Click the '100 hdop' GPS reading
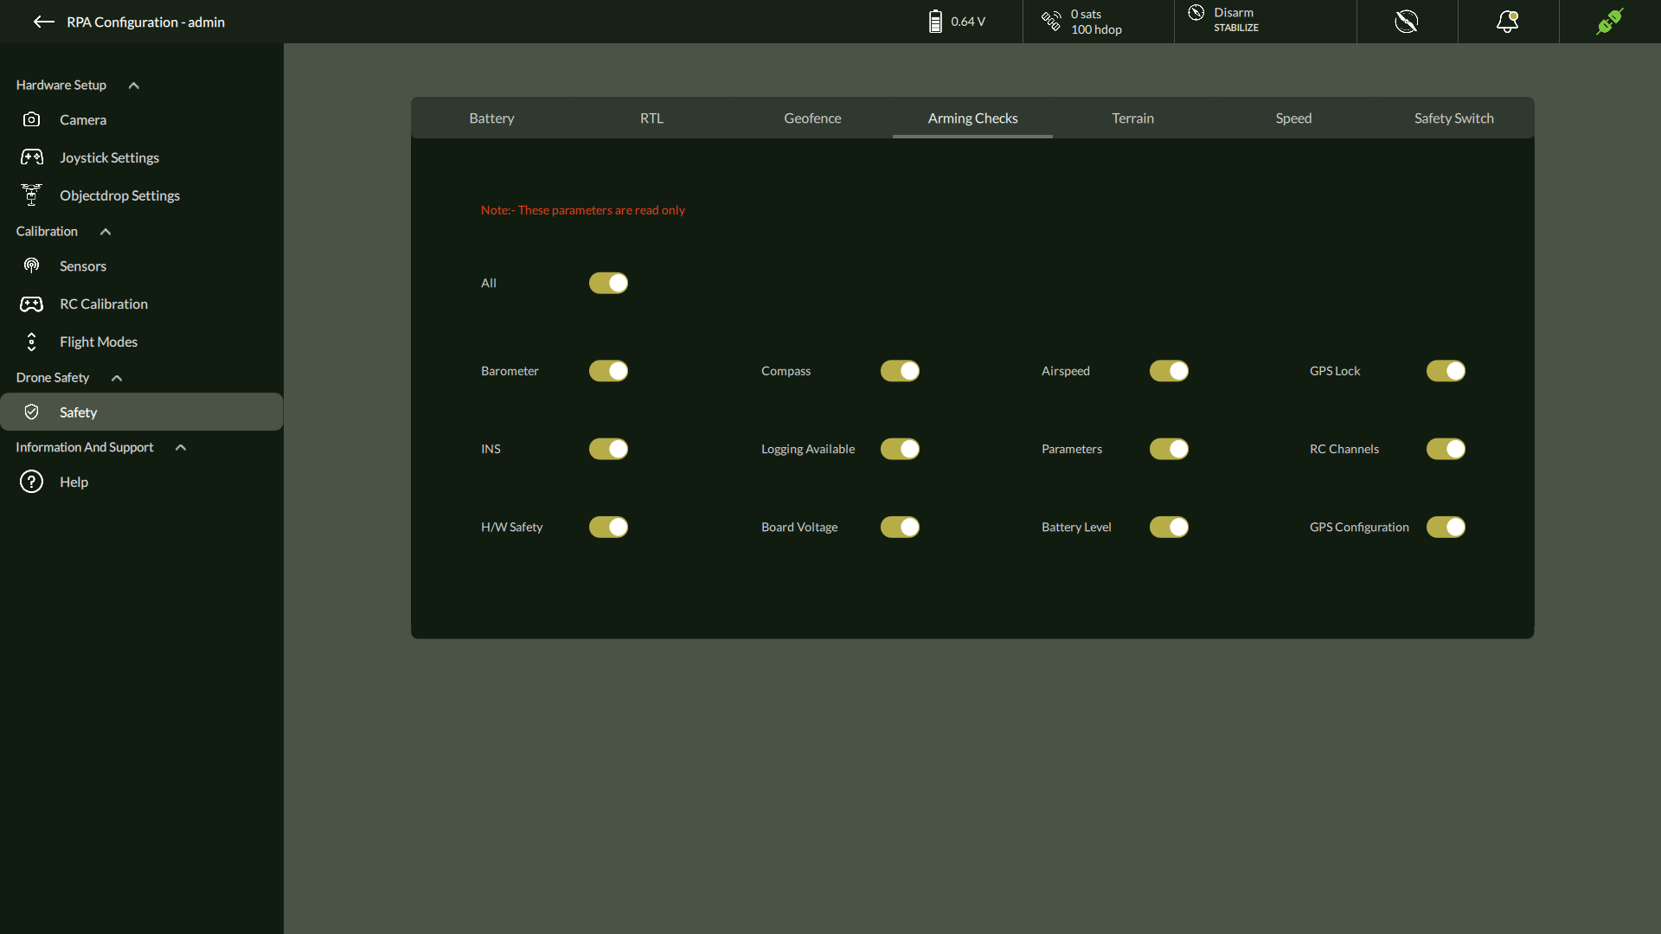The height and width of the screenshot is (934, 1661). [x=1096, y=29]
